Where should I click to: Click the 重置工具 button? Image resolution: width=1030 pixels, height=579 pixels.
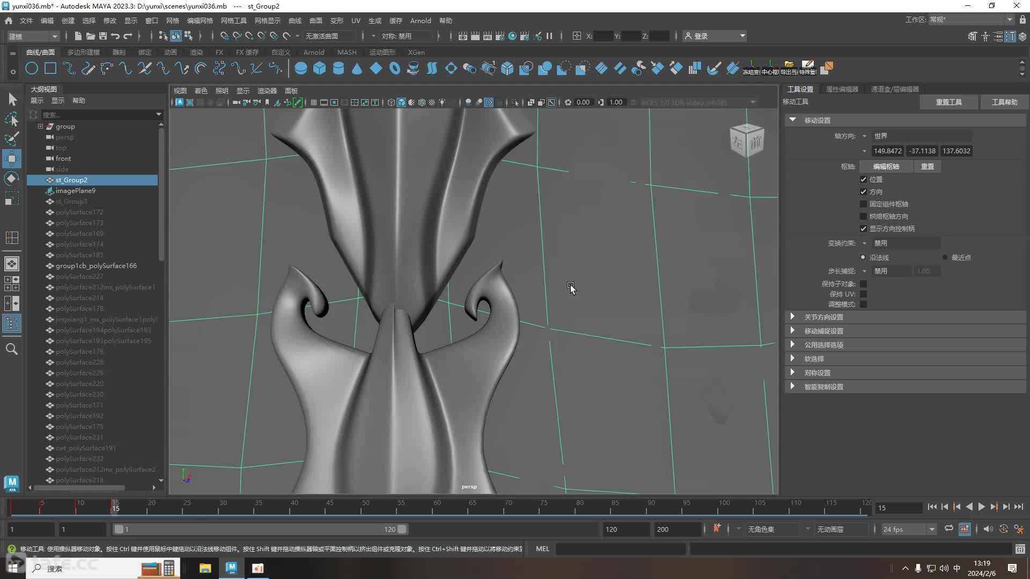point(948,102)
